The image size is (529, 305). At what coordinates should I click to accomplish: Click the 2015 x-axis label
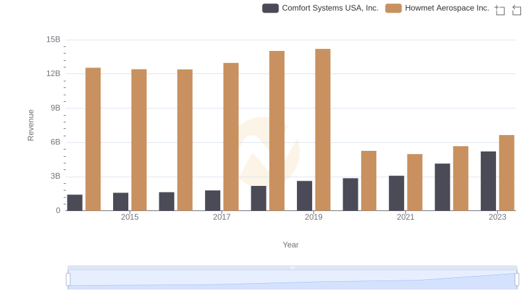click(130, 217)
